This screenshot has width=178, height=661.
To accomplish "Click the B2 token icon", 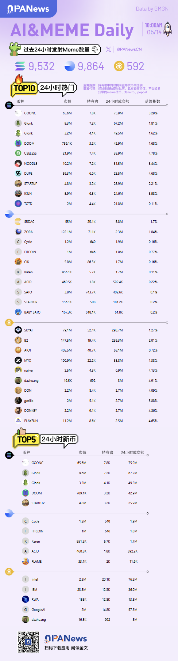I will pos(18,340).
